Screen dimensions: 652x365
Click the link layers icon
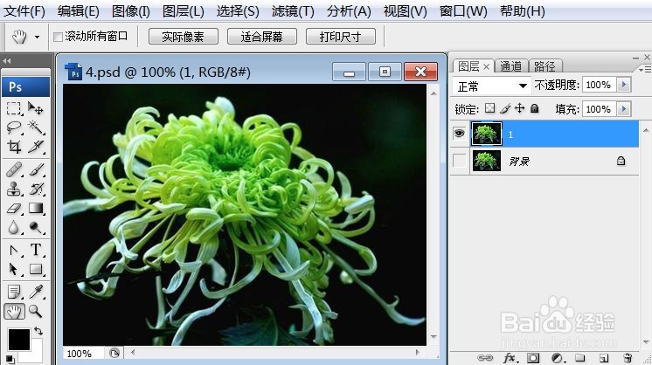[485, 357]
